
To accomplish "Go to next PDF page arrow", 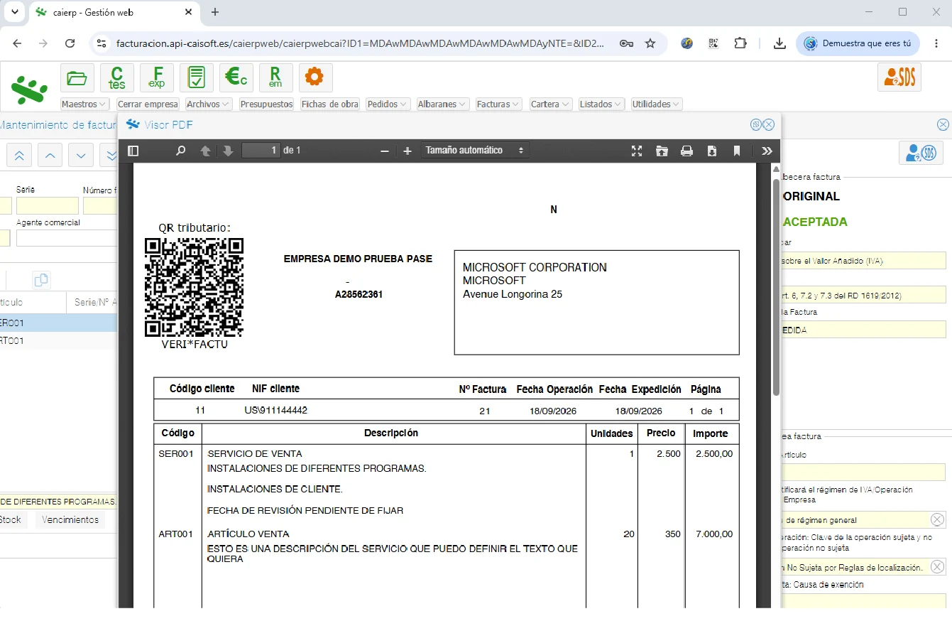I will tap(228, 151).
